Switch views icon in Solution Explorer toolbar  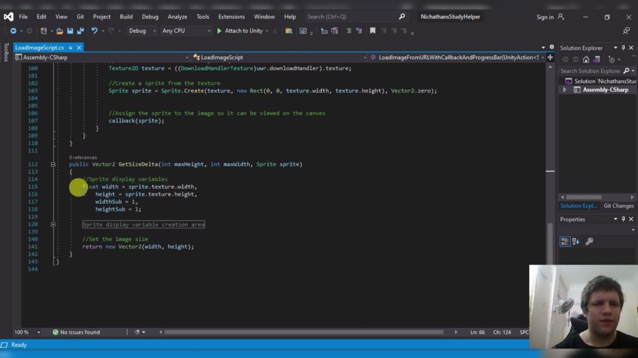[596, 60]
